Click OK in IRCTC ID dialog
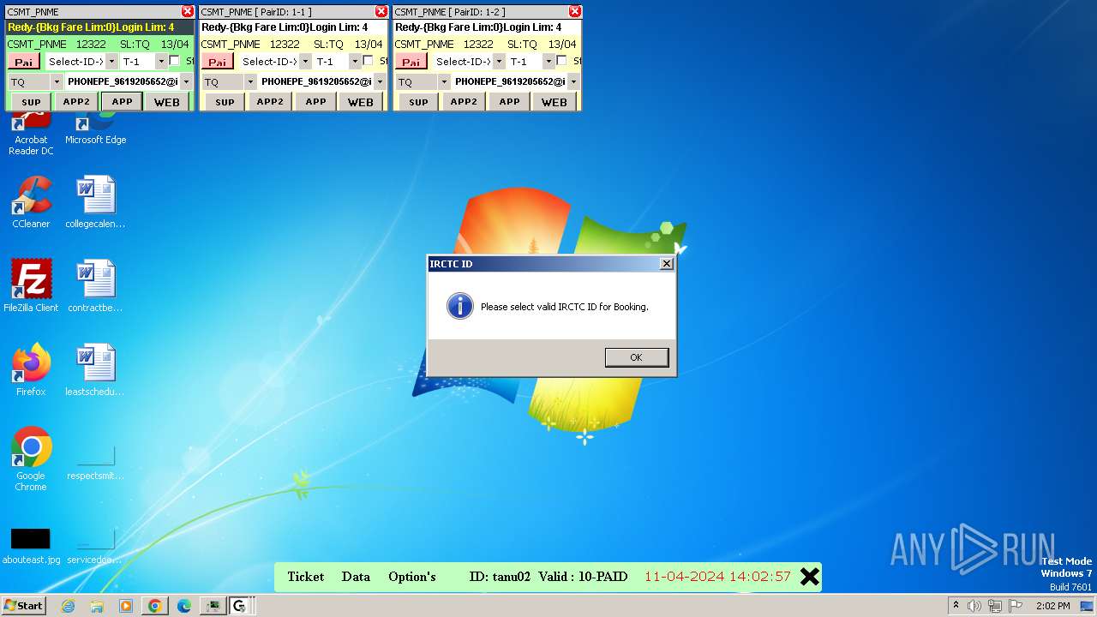The image size is (1097, 617). (x=636, y=357)
